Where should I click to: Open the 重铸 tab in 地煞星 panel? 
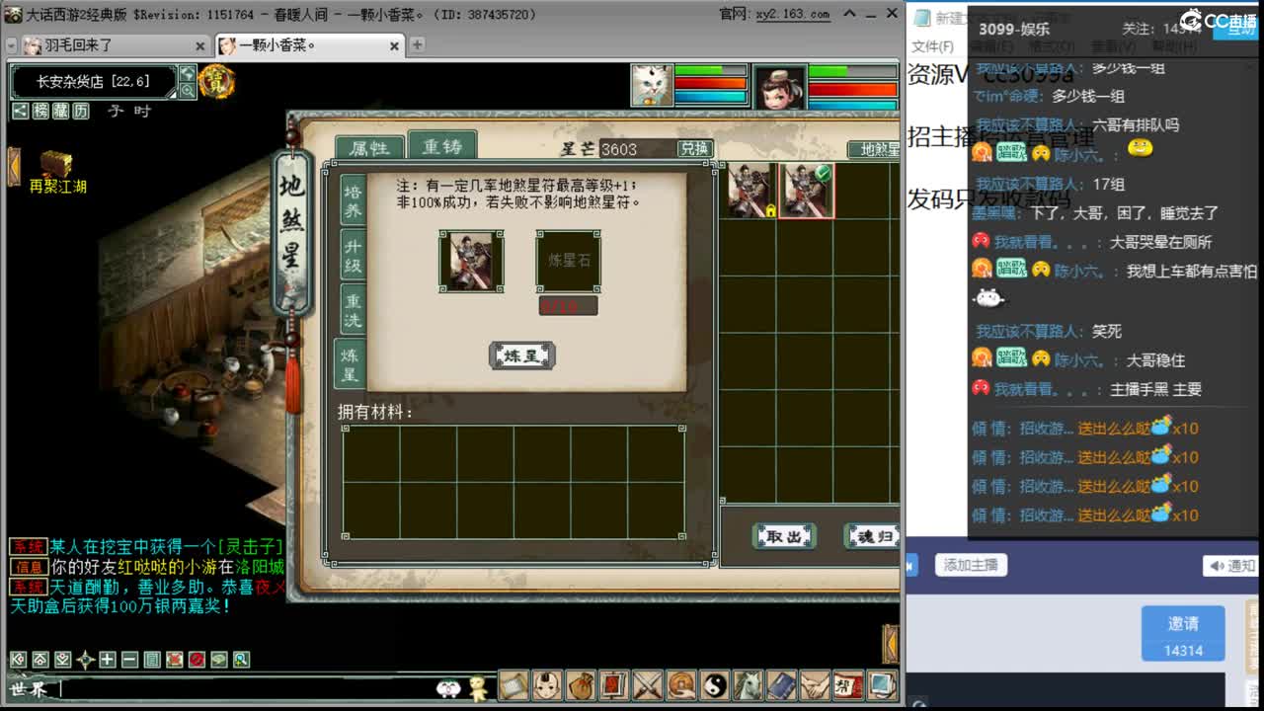[x=442, y=146]
